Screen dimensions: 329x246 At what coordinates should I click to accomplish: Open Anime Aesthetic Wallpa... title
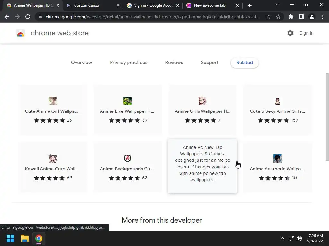(277, 169)
